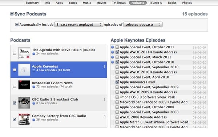Open the Movies tab
Image resolution: width=218 pixels, height=137 pixels.
pyautogui.click(x=101, y=3)
